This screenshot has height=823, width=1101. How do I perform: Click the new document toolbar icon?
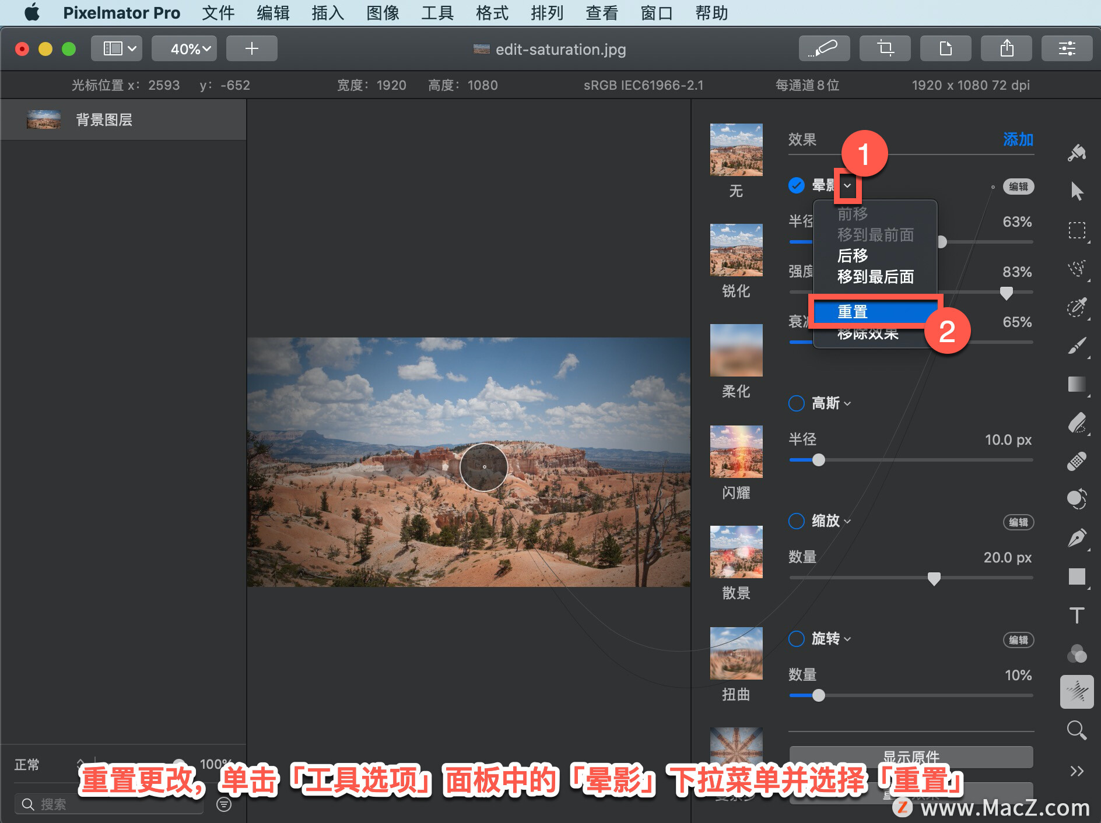click(945, 48)
